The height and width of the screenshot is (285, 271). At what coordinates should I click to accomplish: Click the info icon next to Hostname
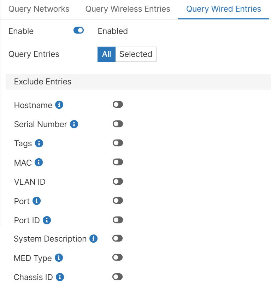click(59, 105)
